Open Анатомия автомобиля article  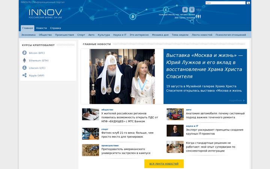(215, 115)
